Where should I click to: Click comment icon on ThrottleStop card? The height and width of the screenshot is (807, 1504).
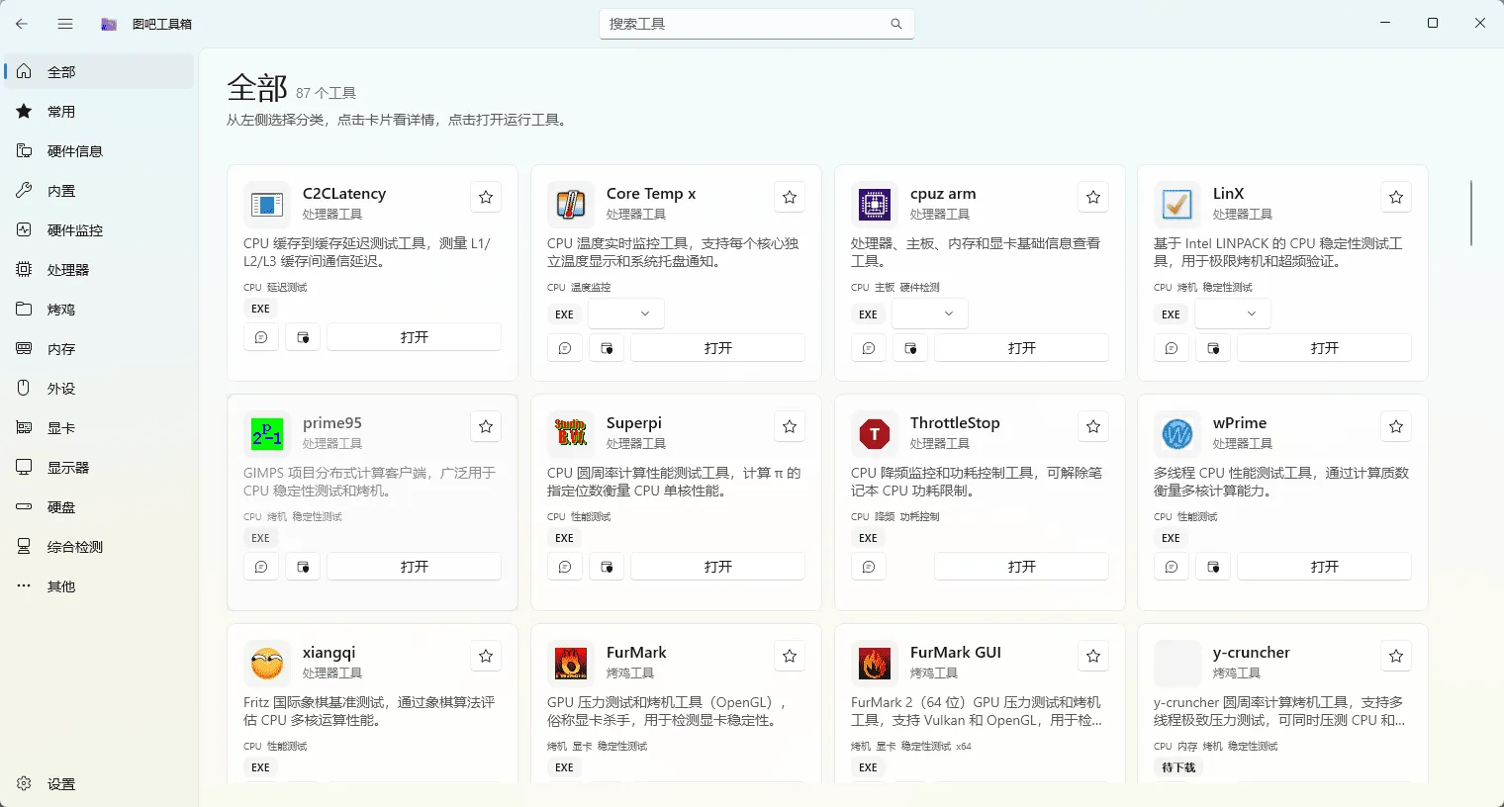(869, 567)
